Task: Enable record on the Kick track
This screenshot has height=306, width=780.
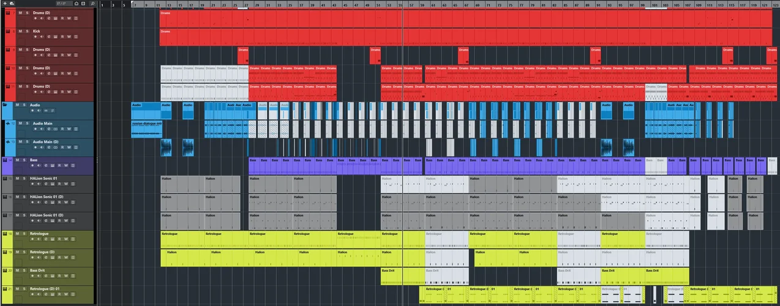Action: [x=36, y=37]
